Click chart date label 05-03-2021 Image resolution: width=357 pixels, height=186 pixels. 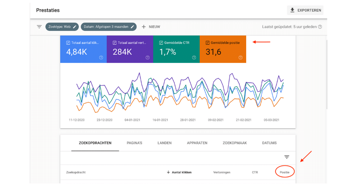pos(271,120)
